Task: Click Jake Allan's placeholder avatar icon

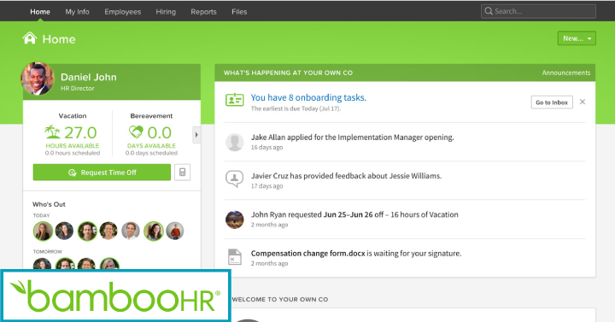Action: click(x=235, y=142)
